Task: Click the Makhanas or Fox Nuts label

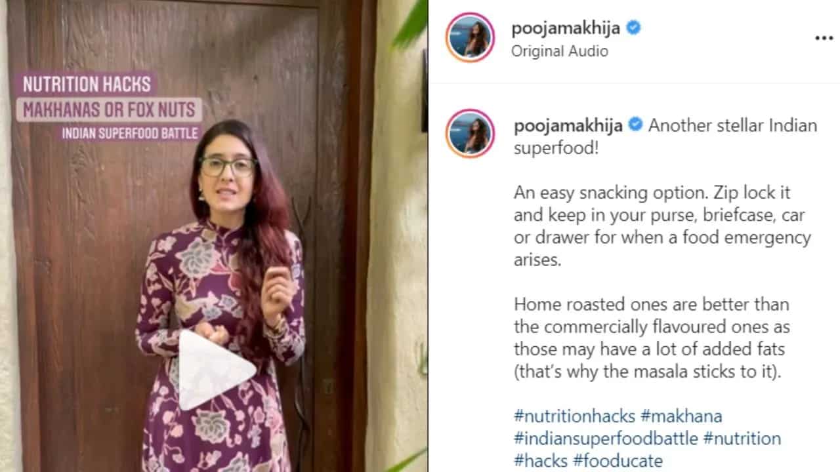Action: pos(110,109)
